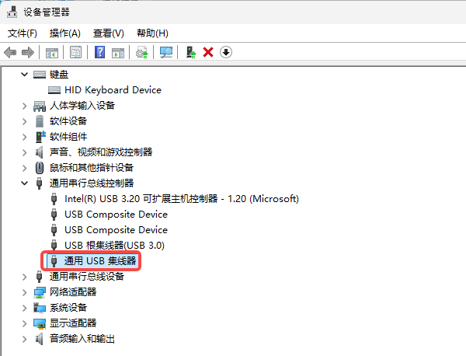Select the 显示适配器 label
This screenshot has height=356, width=466.
click(x=73, y=323)
